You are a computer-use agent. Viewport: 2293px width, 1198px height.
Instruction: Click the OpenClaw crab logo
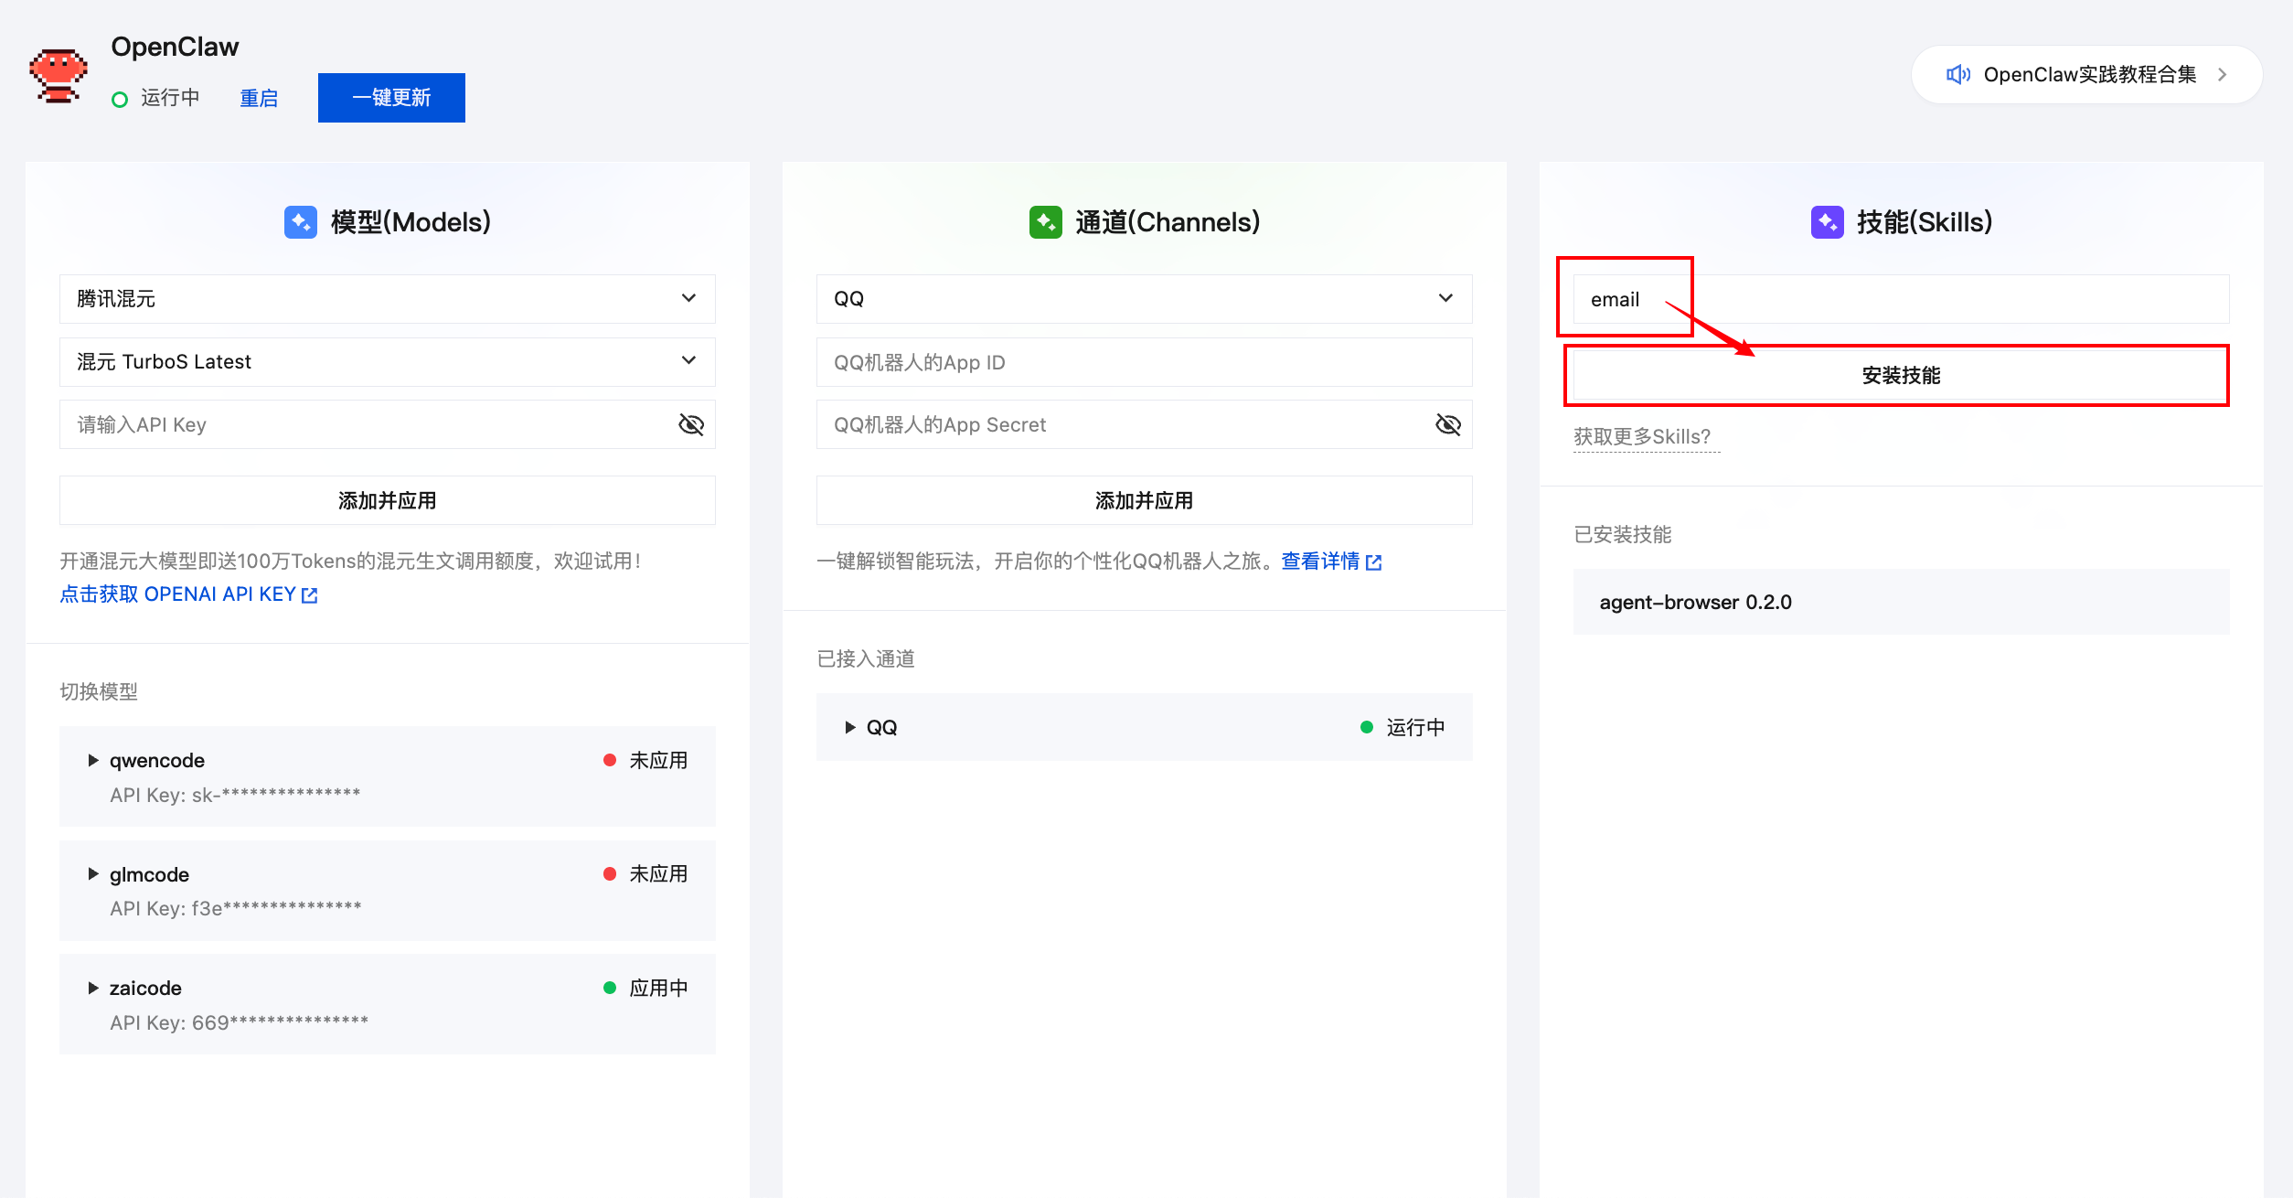pos(57,75)
